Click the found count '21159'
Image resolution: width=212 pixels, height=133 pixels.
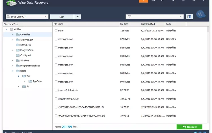click(x=67, y=127)
